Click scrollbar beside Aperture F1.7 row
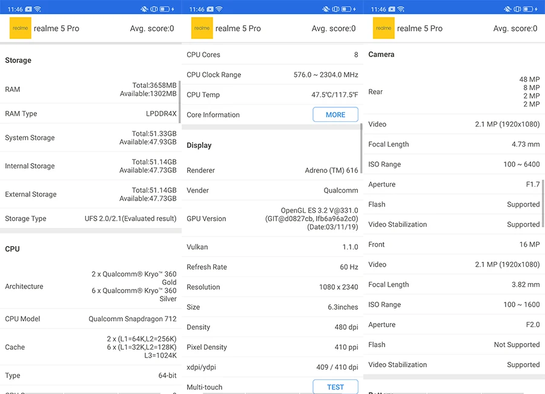Viewport: 545px width, 394px height. [x=543, y=203]
